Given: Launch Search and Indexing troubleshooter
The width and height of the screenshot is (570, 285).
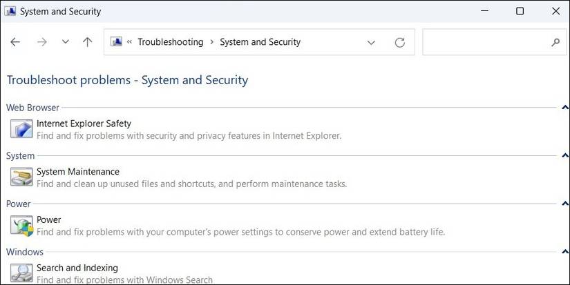Looking at the screenshot, I should tap(77, 268).
